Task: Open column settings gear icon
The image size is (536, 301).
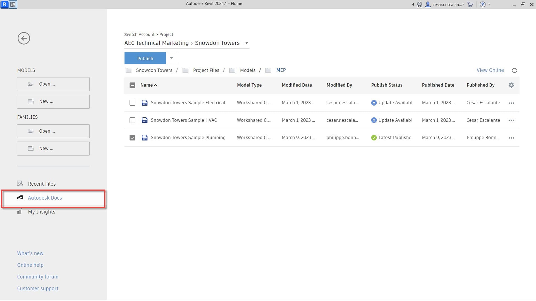Action: pos(511,85)
